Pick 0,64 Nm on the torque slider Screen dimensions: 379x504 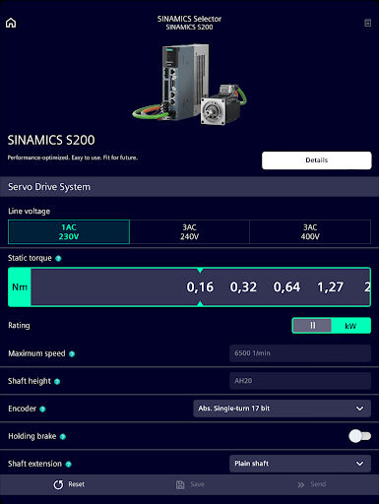(286, 287)
